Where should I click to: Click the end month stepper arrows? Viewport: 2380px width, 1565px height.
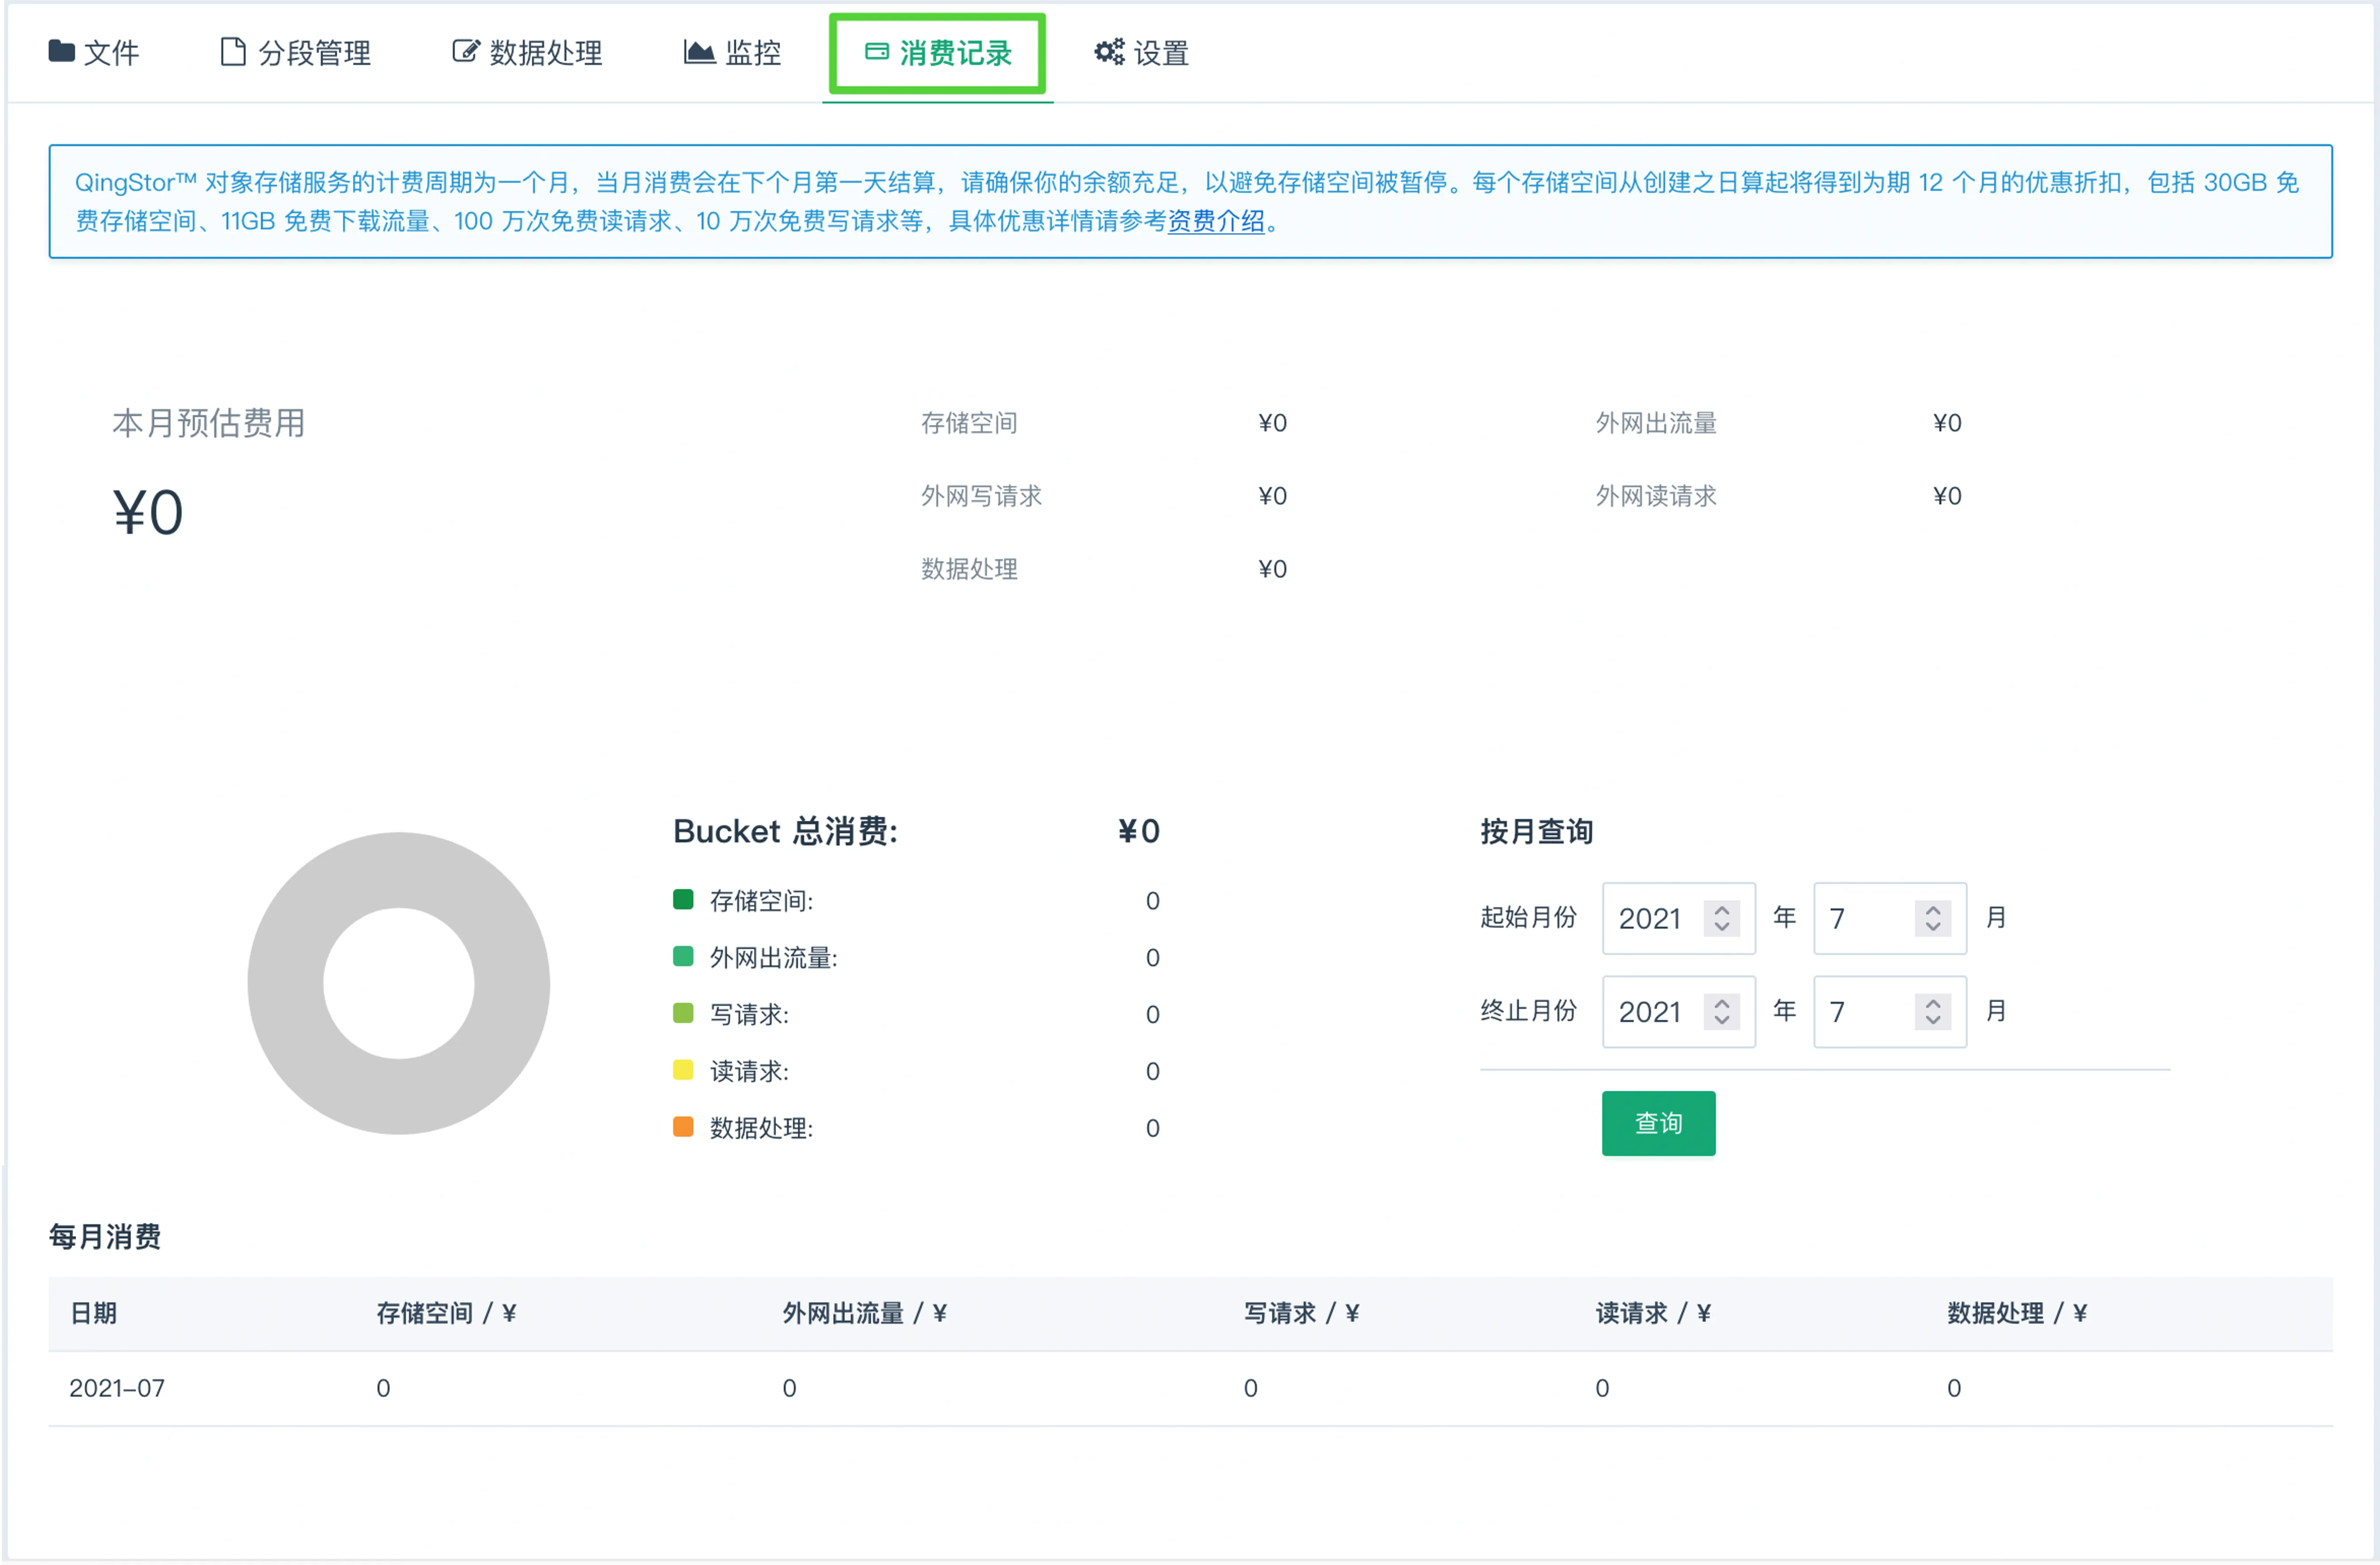[1932, 1011]
